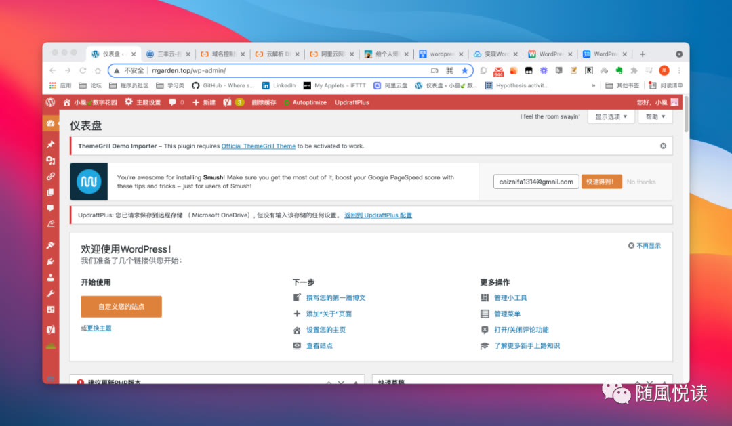Viewport: 732px width, 426px height.
Task: Go back with the browser back arrow
Action: click(x=52, y=70)
